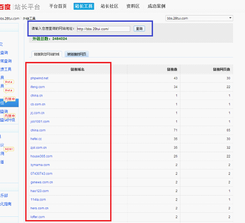This screenshot has width=245, height=223.
Task: Click page count 32 in zjol.com.cn row
Action: (x=228, y=147)
